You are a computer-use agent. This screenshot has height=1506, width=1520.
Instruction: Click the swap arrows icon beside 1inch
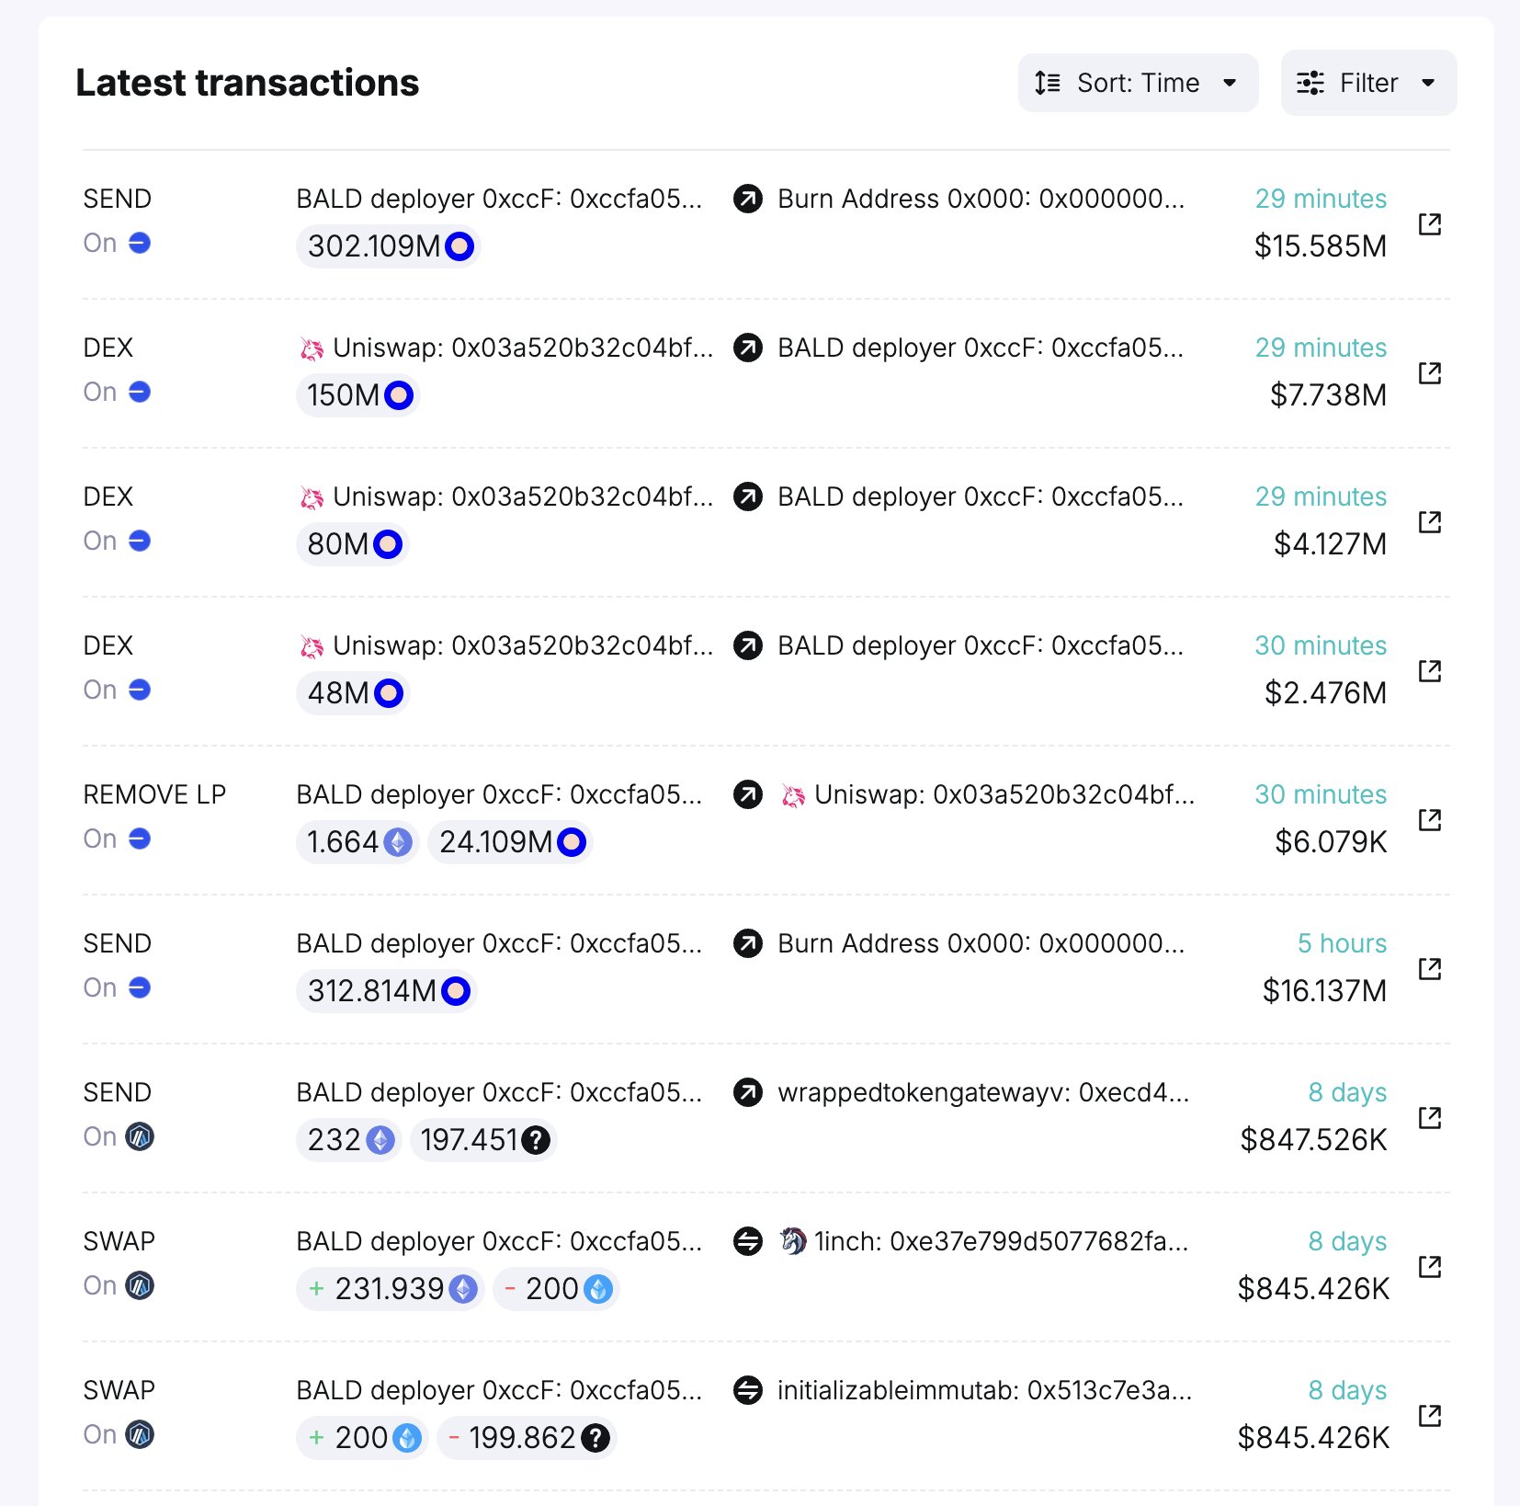748,1241
